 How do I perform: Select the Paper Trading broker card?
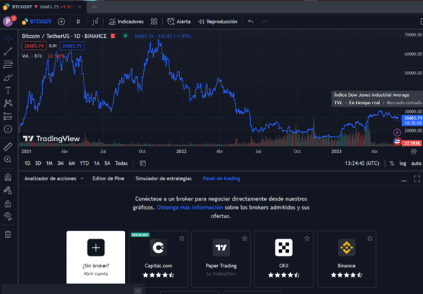point(221,259)
